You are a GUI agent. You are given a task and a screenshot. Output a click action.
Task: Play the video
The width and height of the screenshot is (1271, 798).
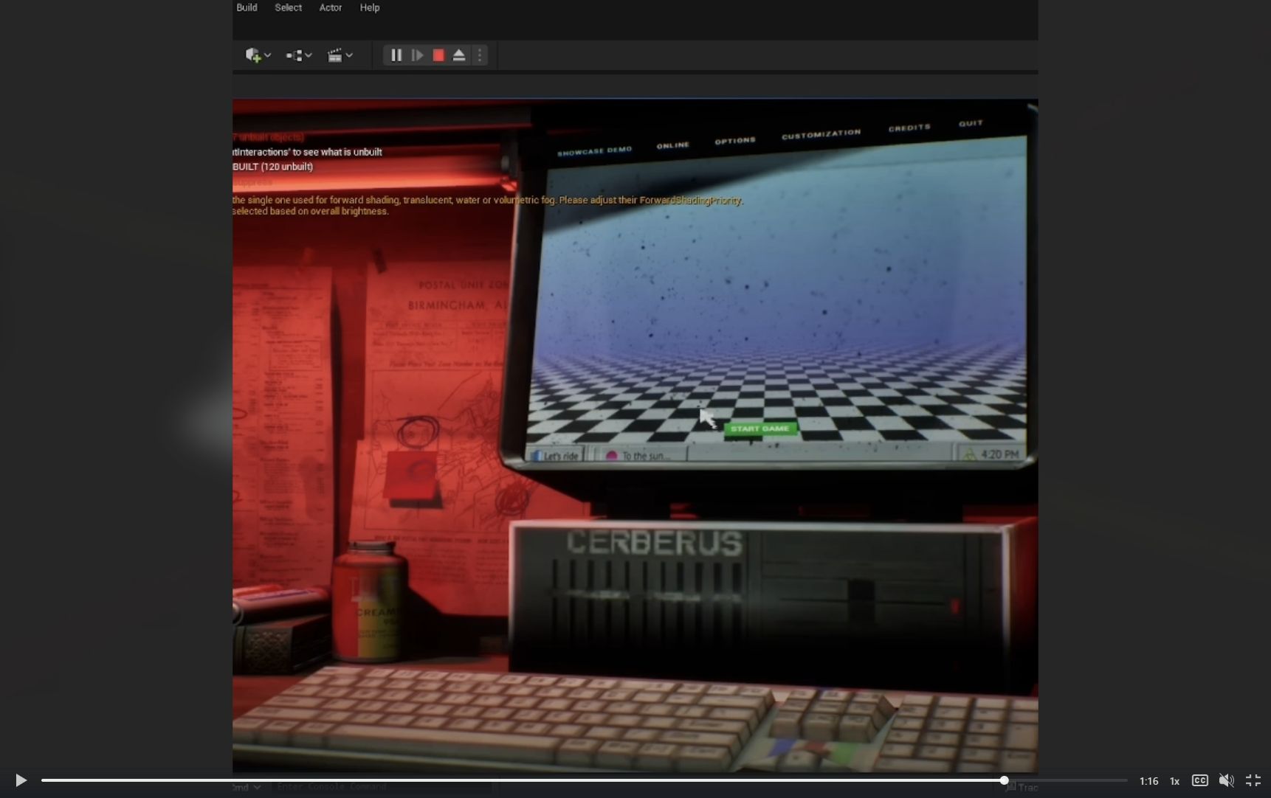pyautogui.click(x=21, y=780)
